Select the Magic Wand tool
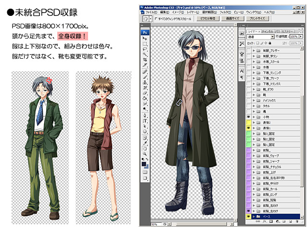 145,54
